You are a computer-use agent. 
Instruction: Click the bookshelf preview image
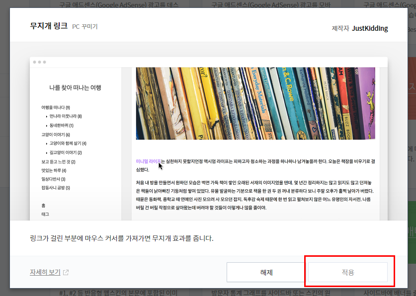255,103
